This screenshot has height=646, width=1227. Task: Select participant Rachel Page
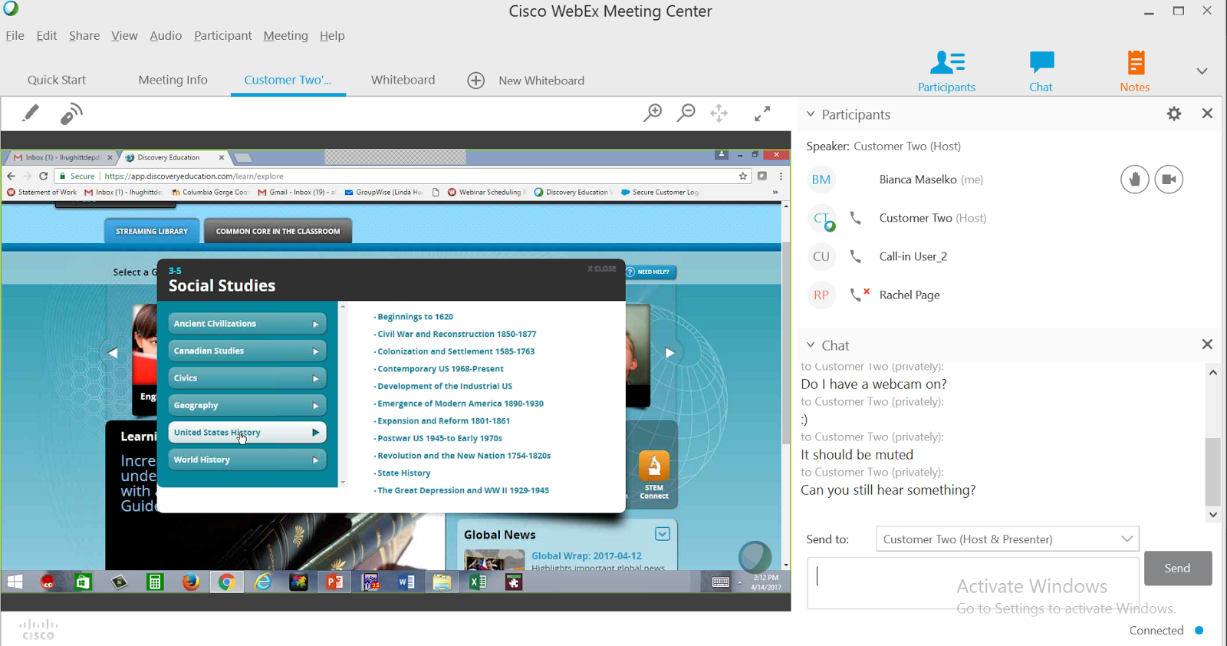910,295
